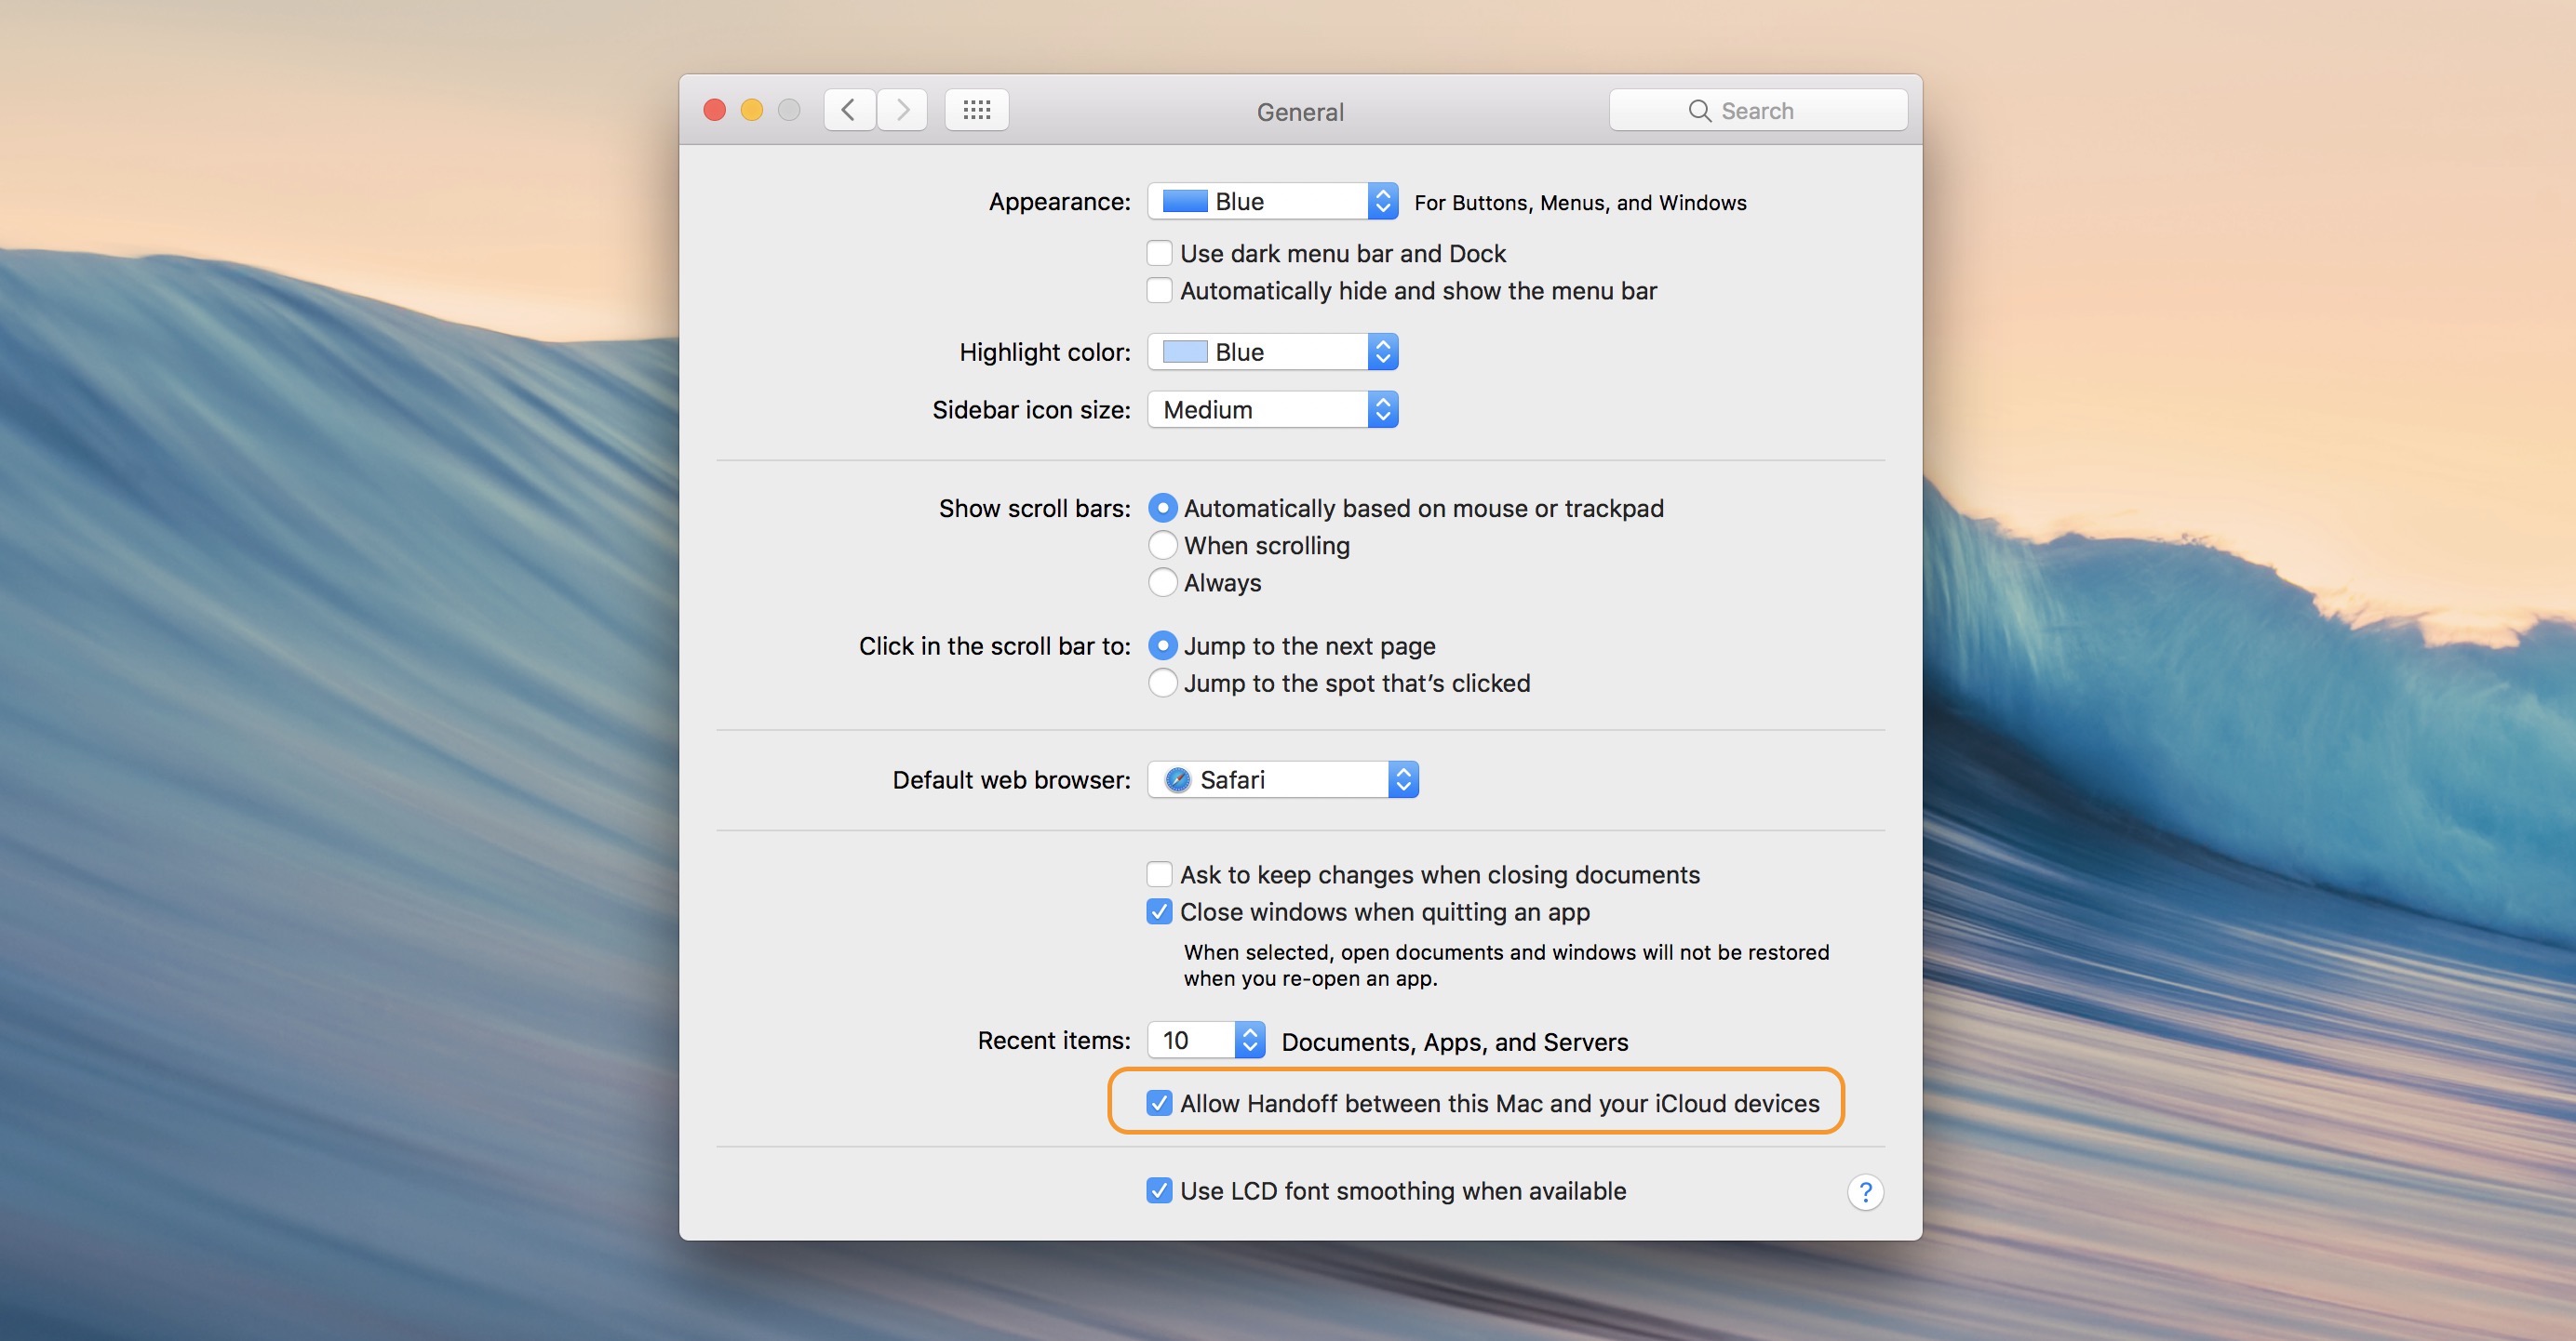This screenshot has height=1341, width=2576.
Task: Select Always show scroll bars option
Action: tap(1161, 580)
